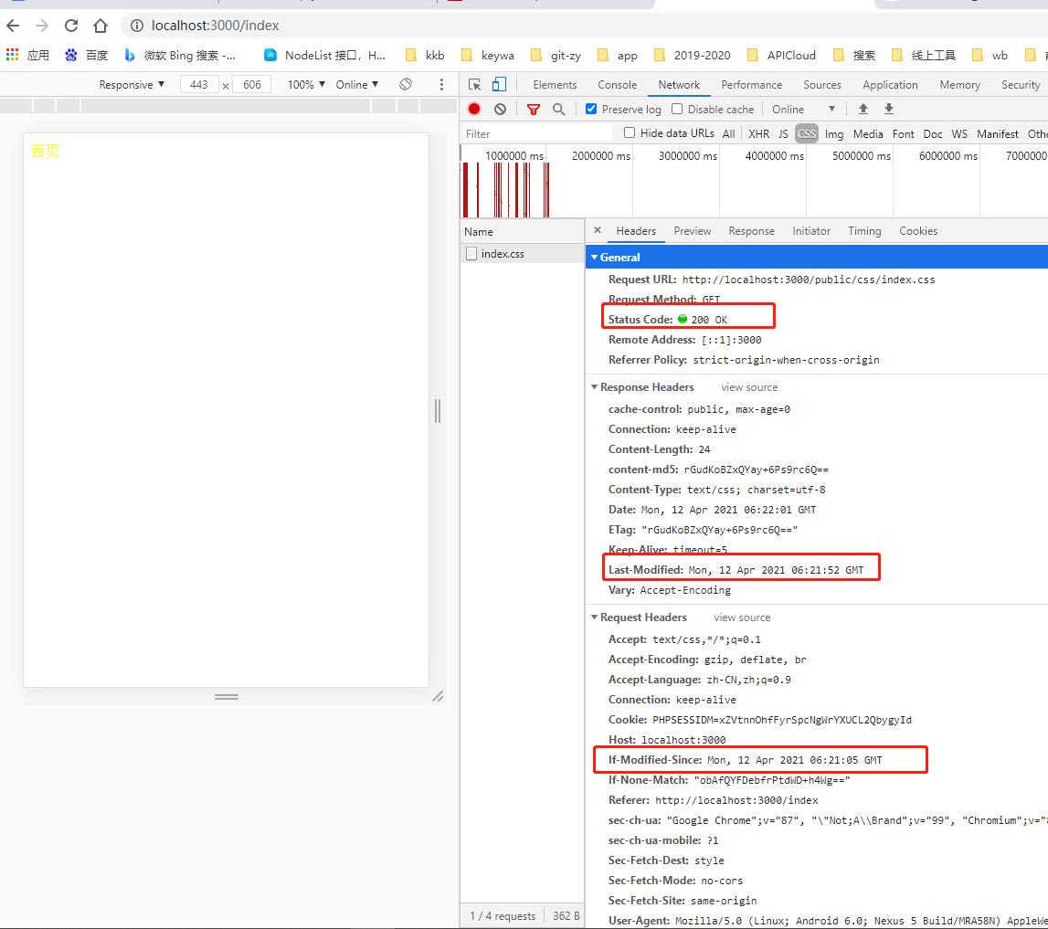1048x929 pixels.
Task: Click into the network Filter text field
Action: [537, 133]
